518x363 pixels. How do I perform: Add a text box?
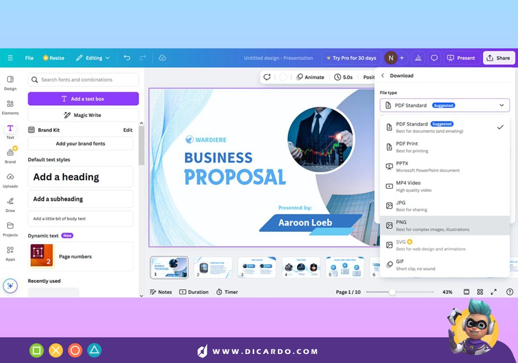point(83,99)
